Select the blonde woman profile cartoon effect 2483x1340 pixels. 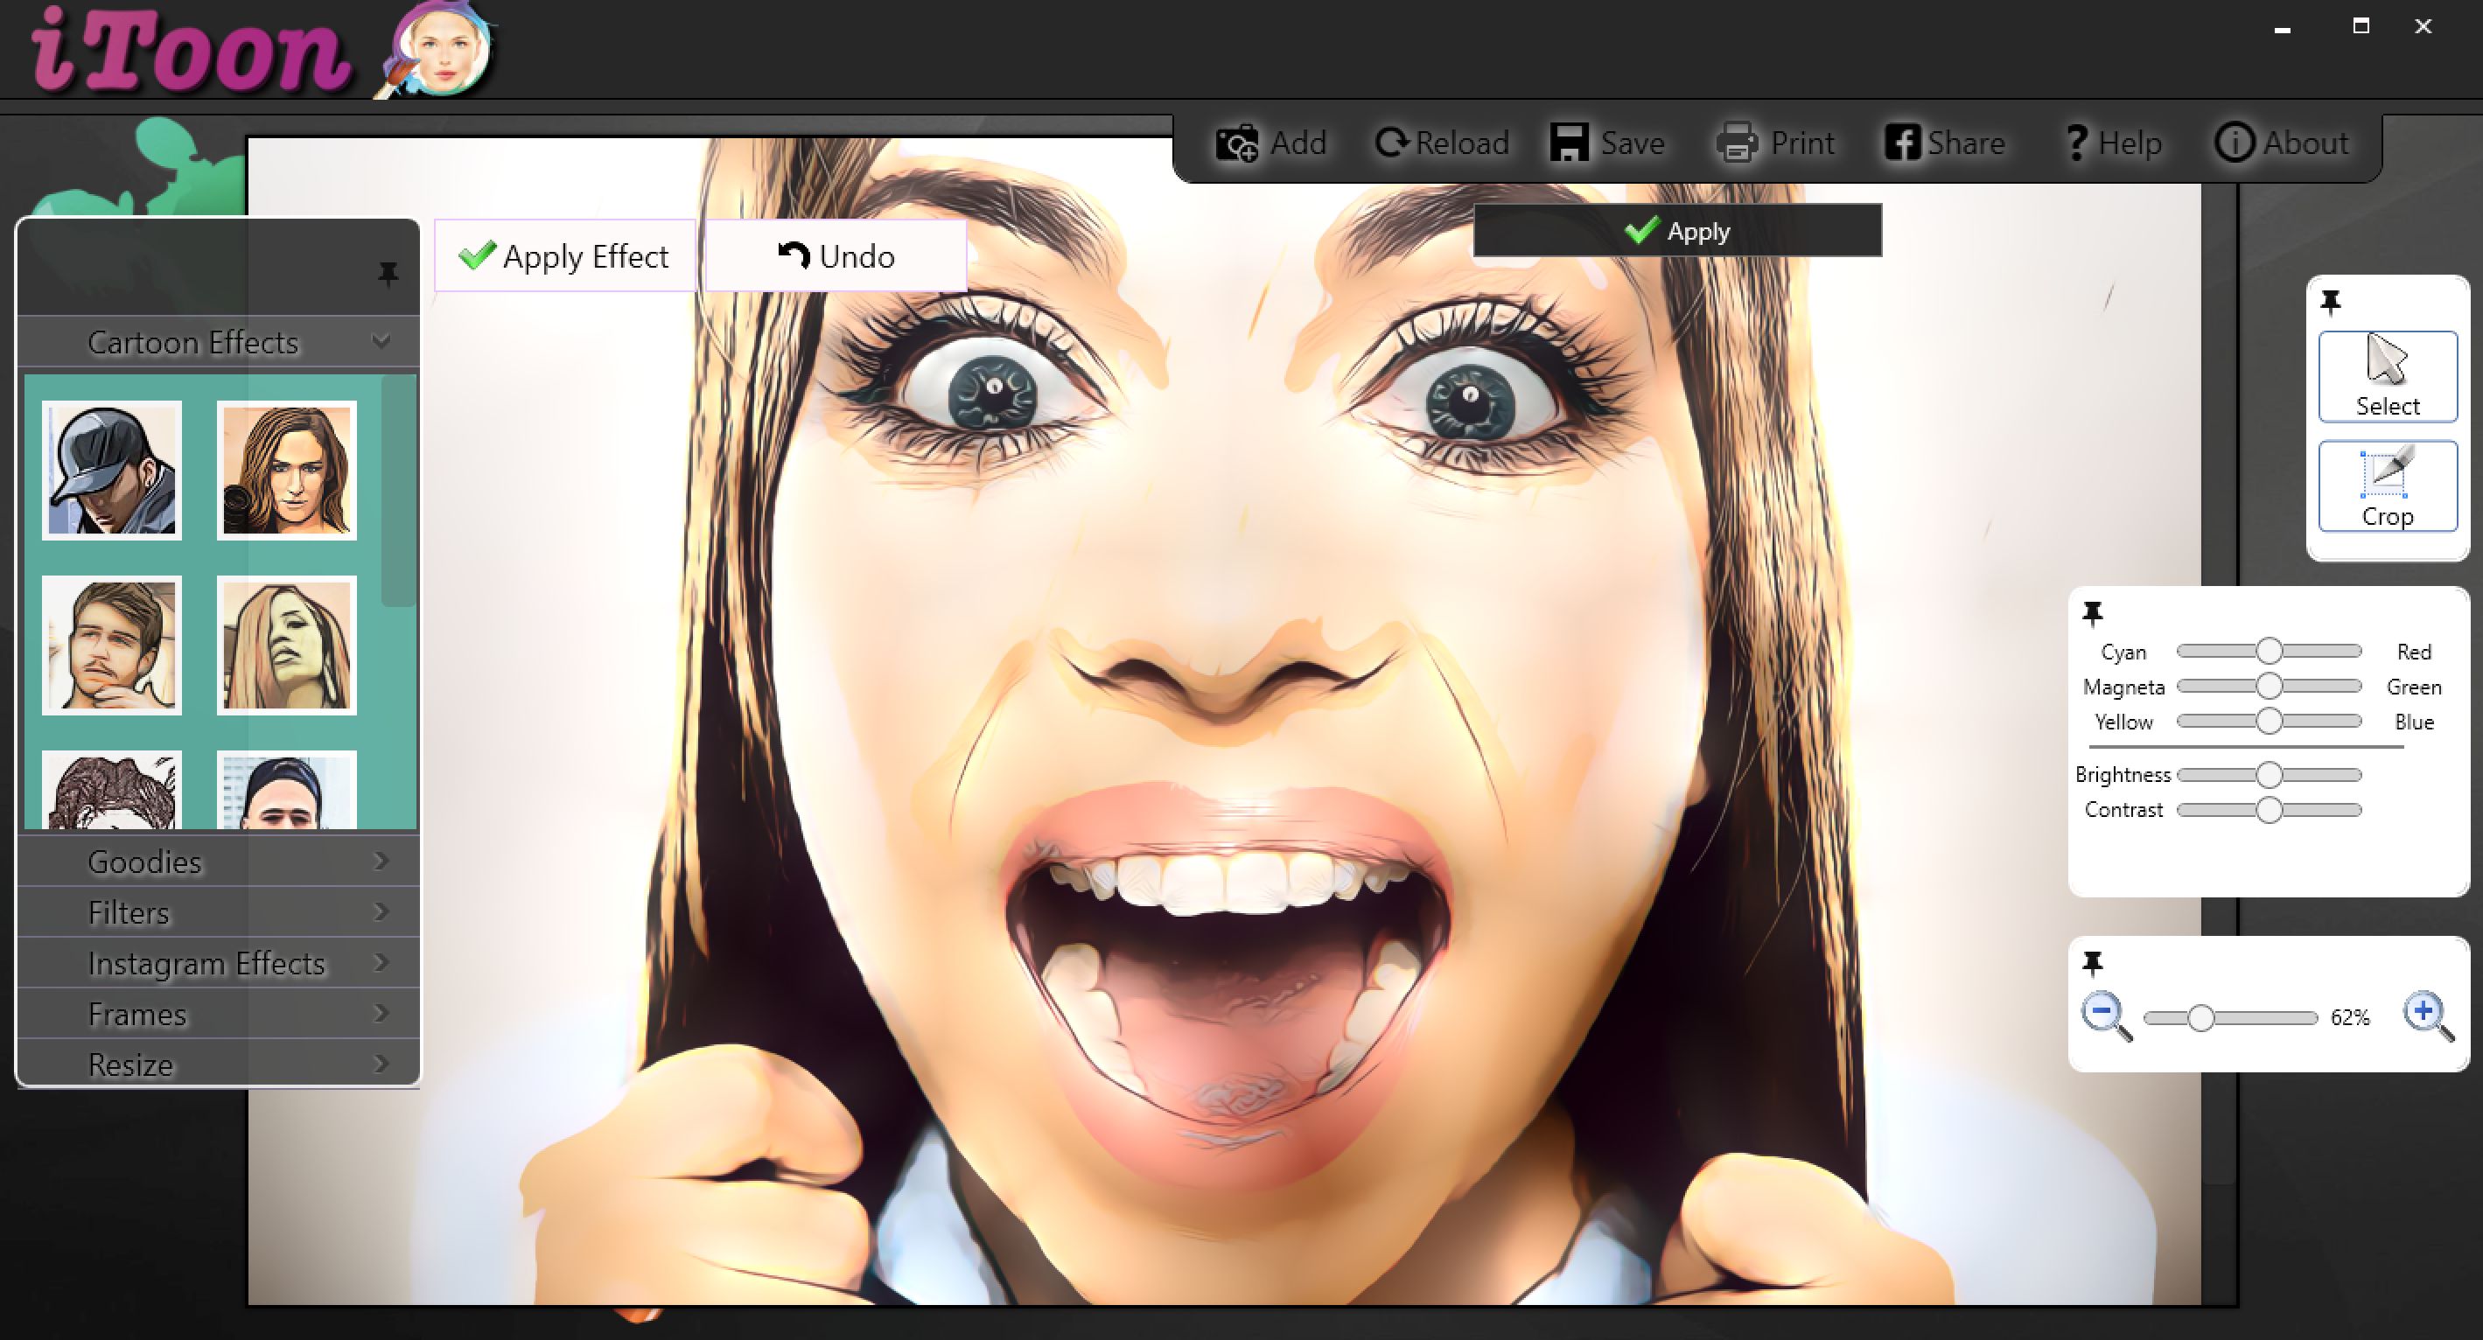[286, 645]
